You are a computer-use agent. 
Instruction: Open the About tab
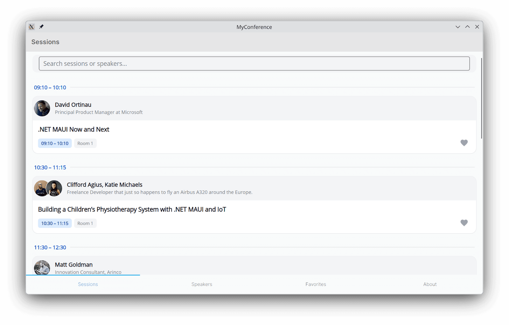430,284
